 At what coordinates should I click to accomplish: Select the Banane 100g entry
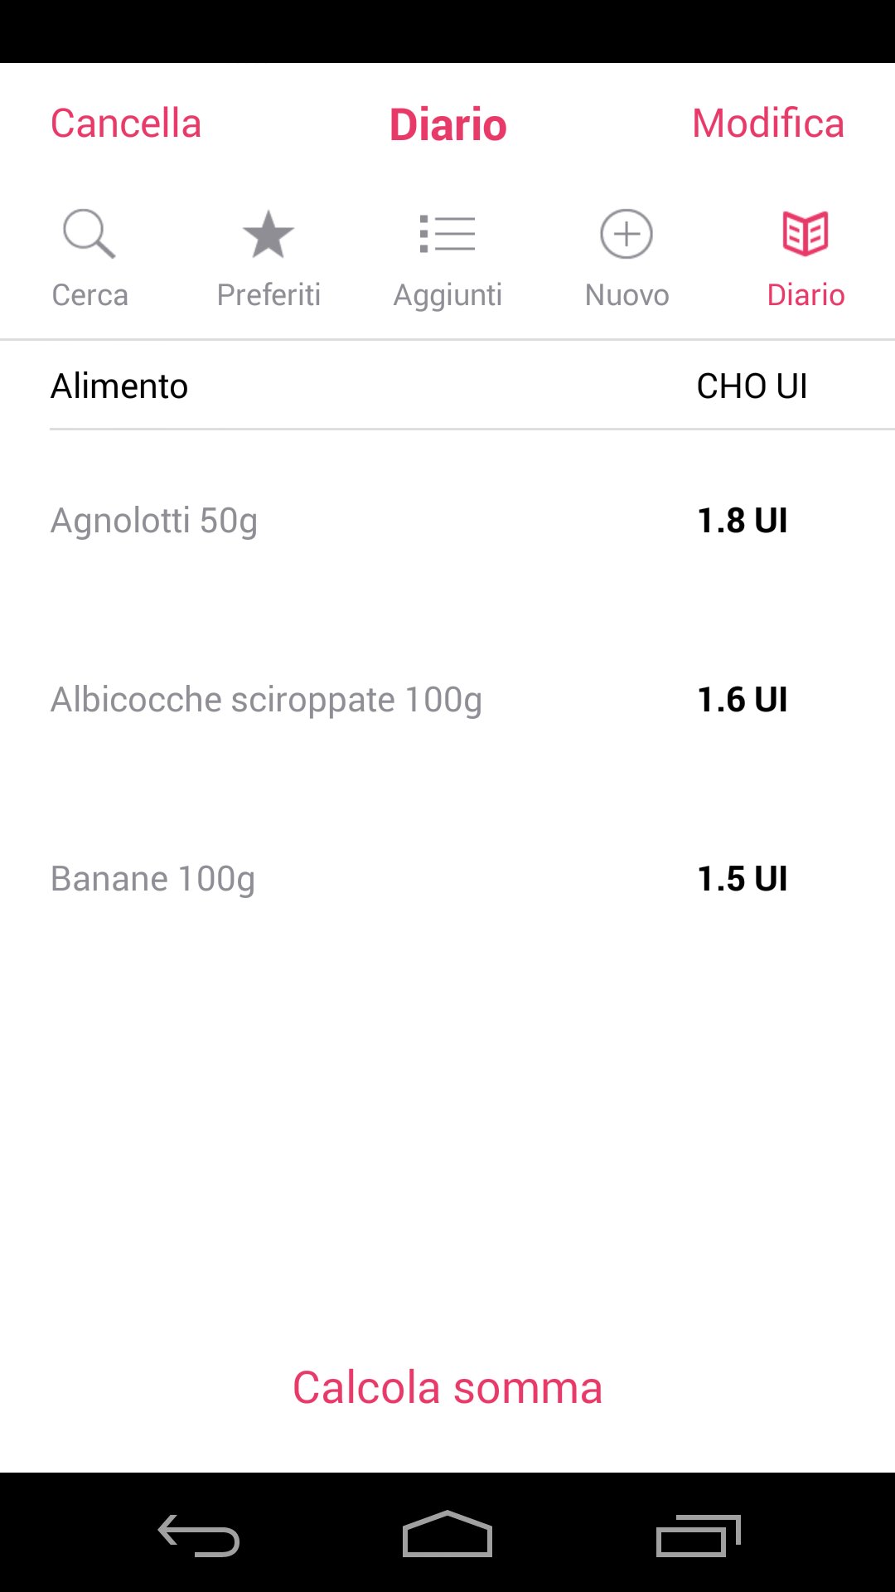(x=447, y=878)
